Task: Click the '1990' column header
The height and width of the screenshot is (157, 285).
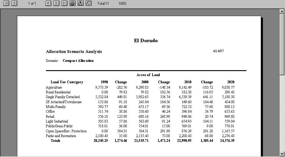Action: (104, 82)
